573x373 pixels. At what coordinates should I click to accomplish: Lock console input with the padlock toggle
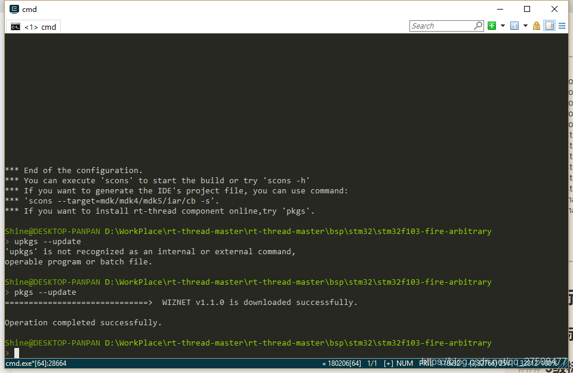click(x=537, y=26)
